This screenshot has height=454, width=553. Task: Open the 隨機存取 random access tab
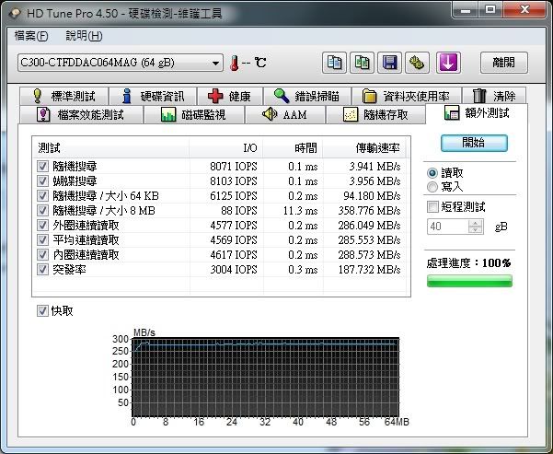point(375,114)
